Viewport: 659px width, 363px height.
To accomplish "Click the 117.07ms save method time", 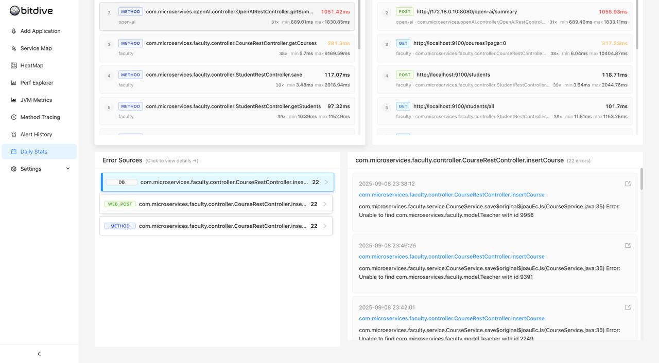I will [337, 75].
